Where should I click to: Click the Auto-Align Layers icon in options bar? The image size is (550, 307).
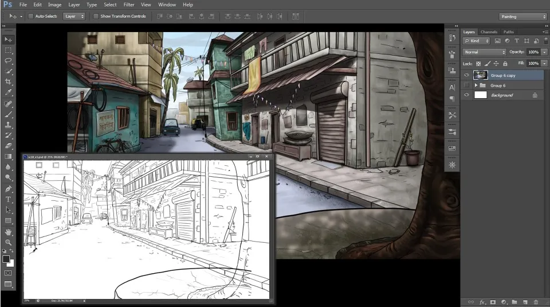click(296, 16)
